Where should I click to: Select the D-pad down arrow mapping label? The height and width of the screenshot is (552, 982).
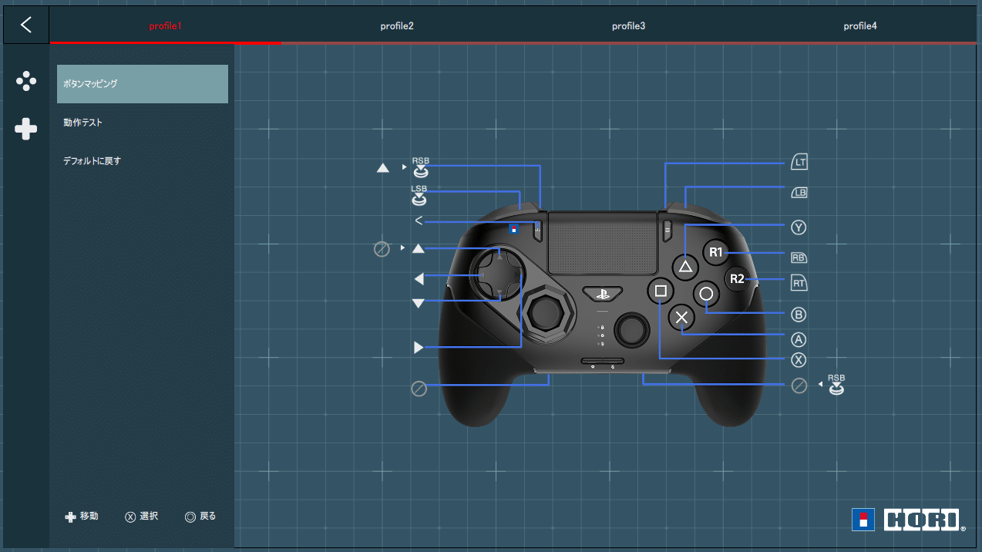(x=419, y=304)
